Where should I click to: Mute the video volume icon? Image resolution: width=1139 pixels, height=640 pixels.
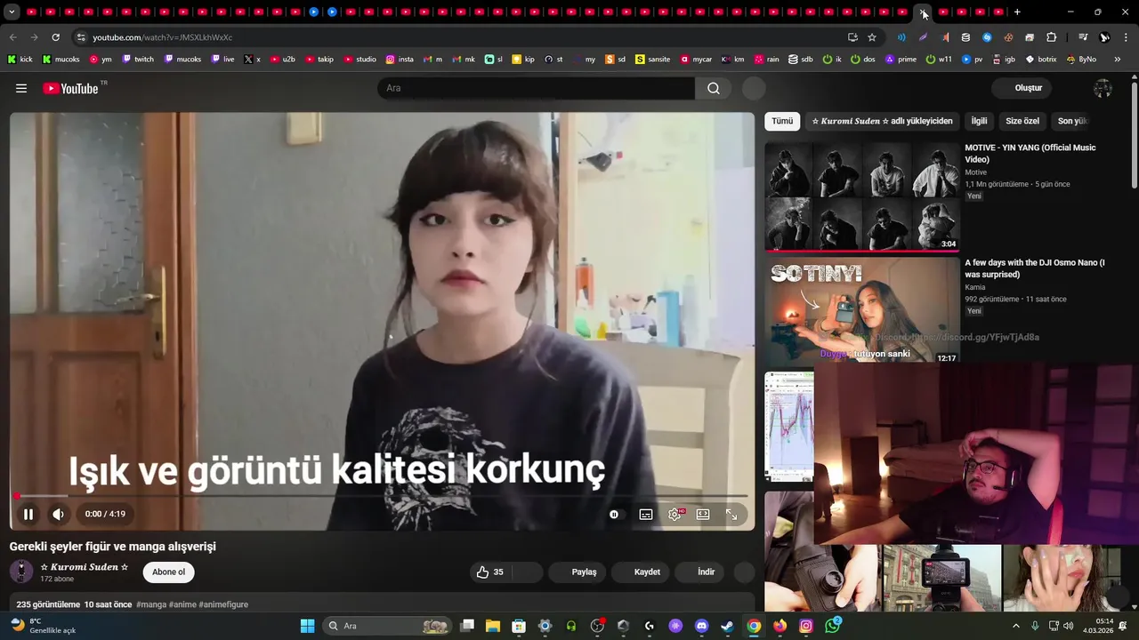pos(58,514)
